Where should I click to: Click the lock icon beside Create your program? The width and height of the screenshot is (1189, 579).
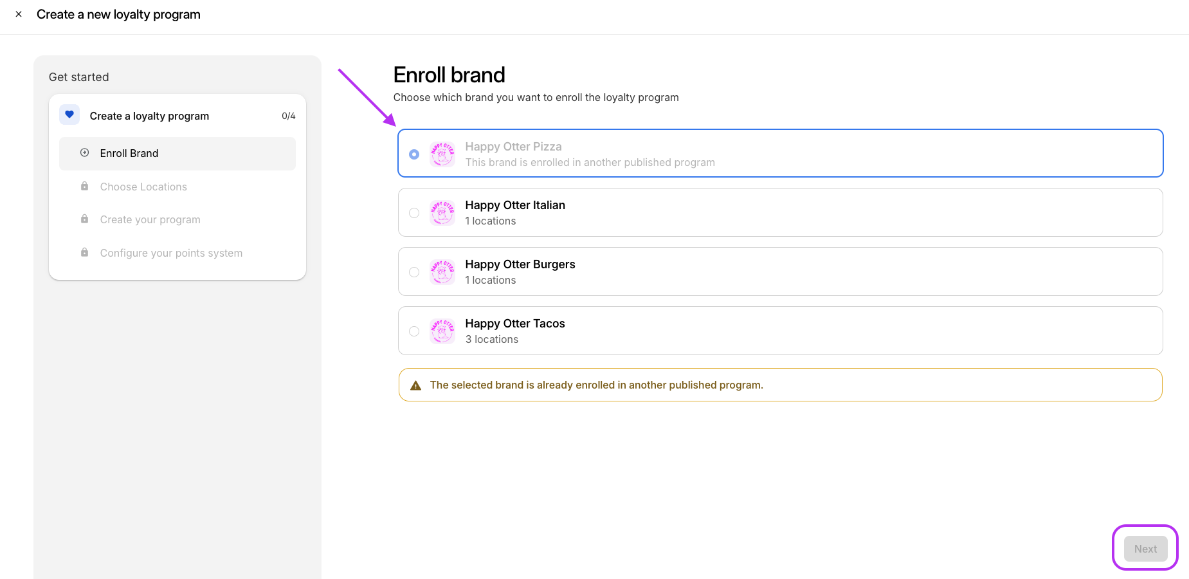(84, 219)
